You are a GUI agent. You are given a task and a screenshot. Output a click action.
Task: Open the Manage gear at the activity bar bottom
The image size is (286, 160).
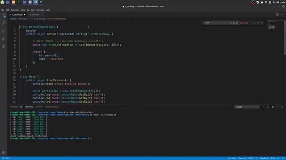click(4, 152)
